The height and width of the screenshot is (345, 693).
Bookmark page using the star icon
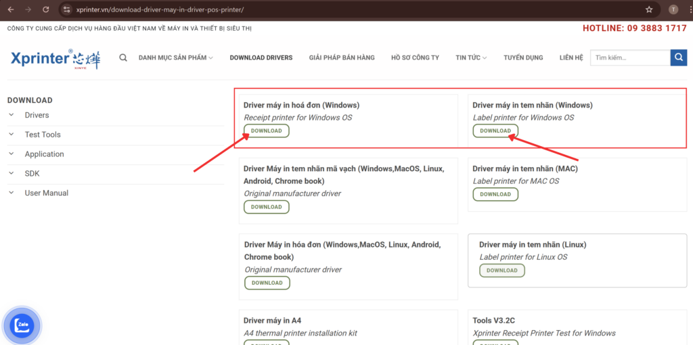click(649, 9)
